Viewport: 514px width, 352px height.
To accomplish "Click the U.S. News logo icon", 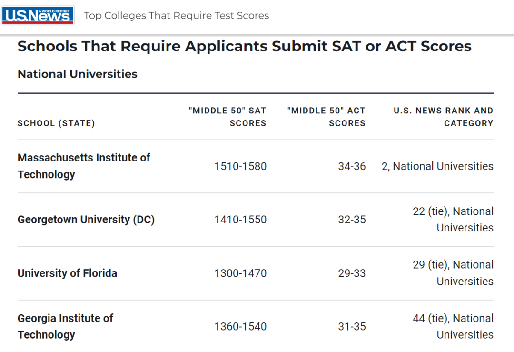I will pyautogui.click(x=38, y=15).
